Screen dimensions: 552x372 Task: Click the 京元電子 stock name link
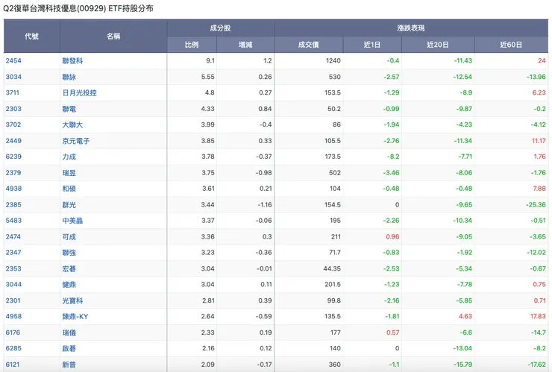[76, 141]
